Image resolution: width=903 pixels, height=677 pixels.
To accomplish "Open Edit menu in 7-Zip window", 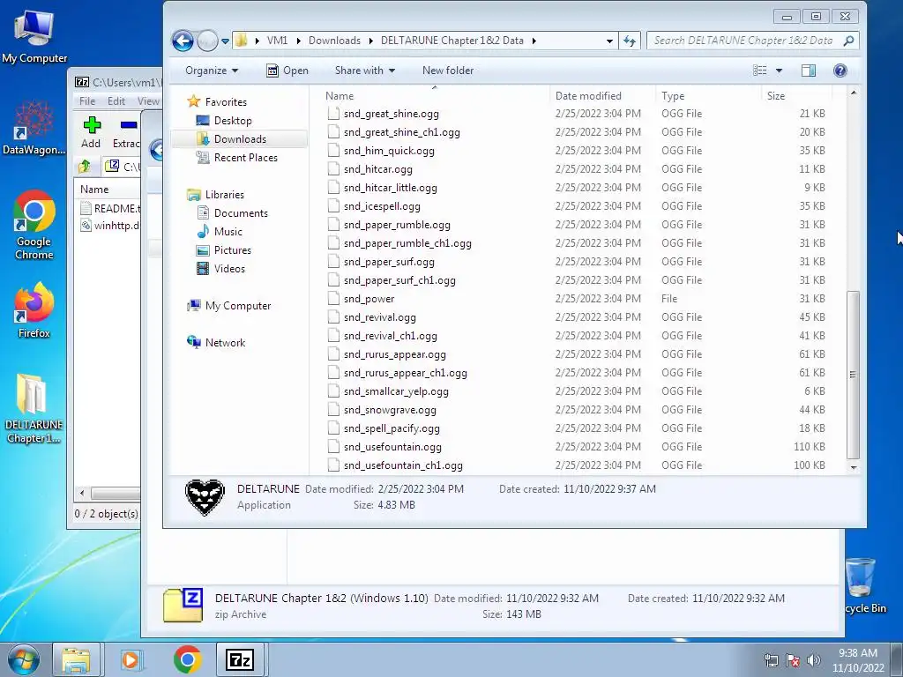I will pos(116,101).
